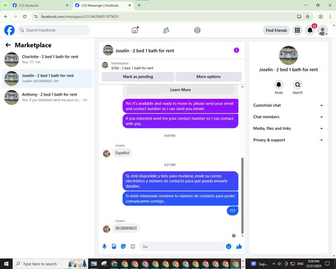Viewport: 336px width, 269px height.
Task: Bookmark this page with star icon
Action: pyautogui.click(x=308, y=17)
